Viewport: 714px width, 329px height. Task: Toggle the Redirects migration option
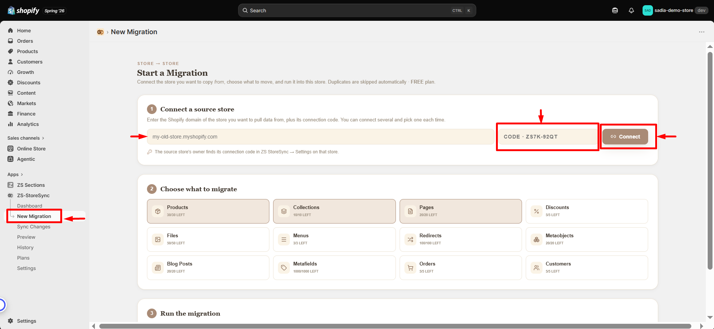point(461,240)
